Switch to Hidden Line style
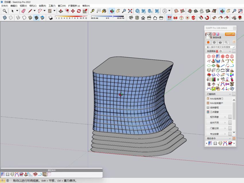The height and width of the screenshot is (183, 244). (x=24, y=18)
